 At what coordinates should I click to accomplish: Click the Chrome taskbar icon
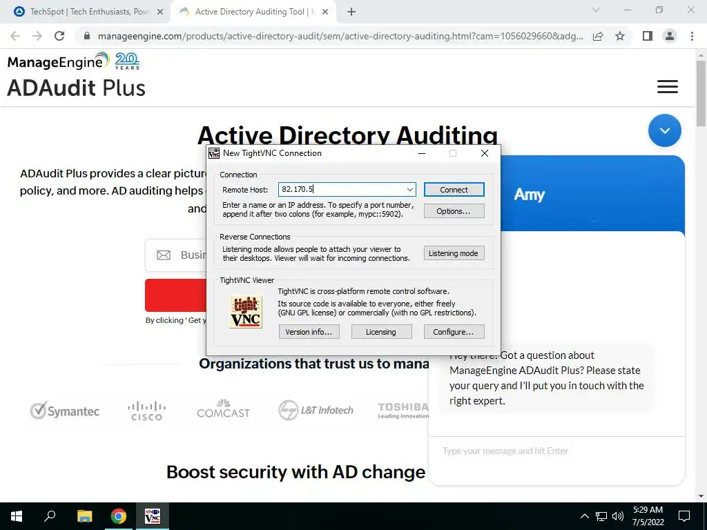pos(119,516)
